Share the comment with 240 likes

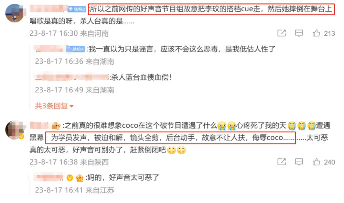[281, 162]
